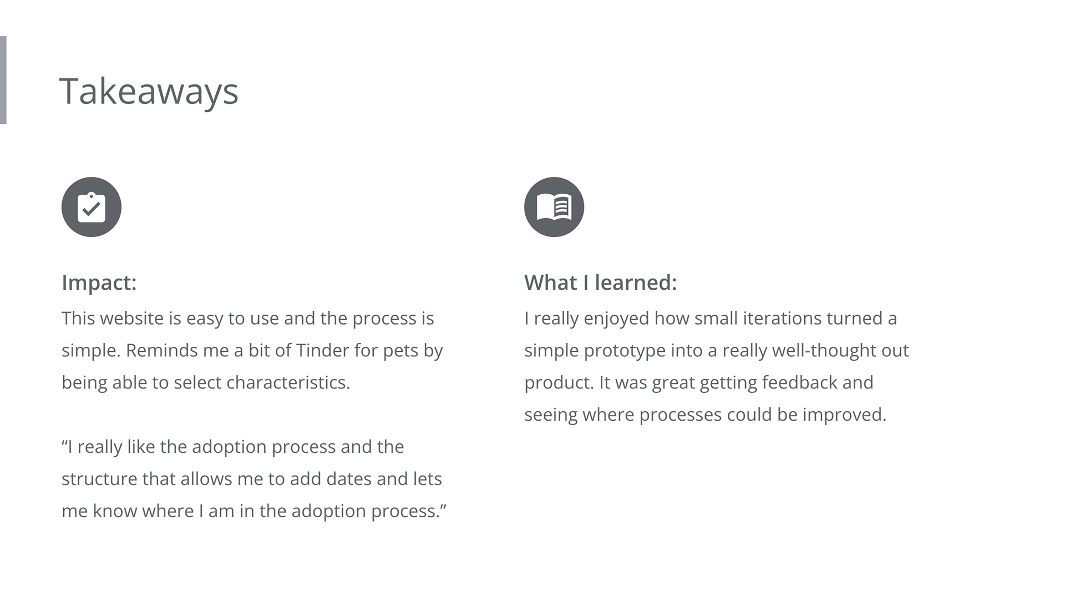
Task: Click the "What I learned:" heading
Action: 600,282
